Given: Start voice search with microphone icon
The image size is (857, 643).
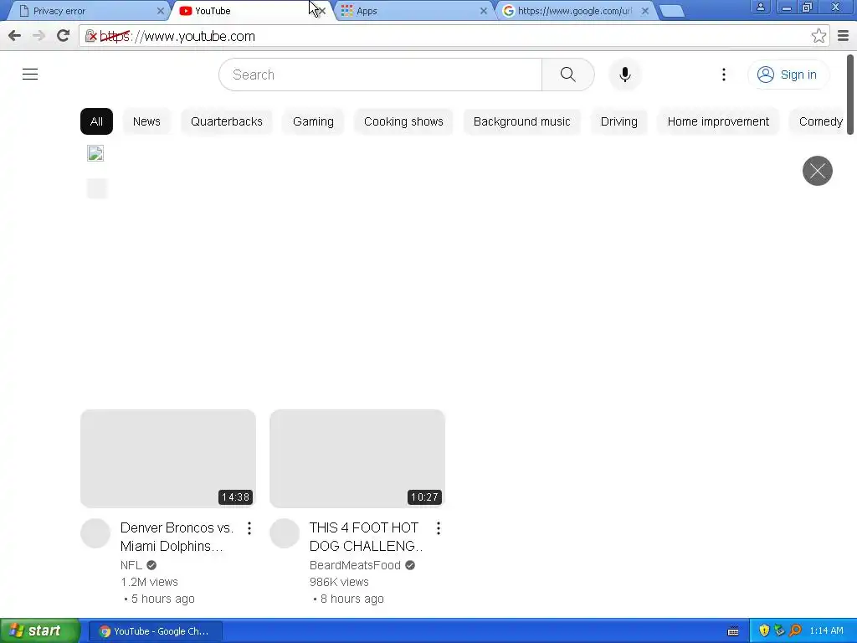Looking at the screenshot, I should pyautogui.click(x=624, y=75).
